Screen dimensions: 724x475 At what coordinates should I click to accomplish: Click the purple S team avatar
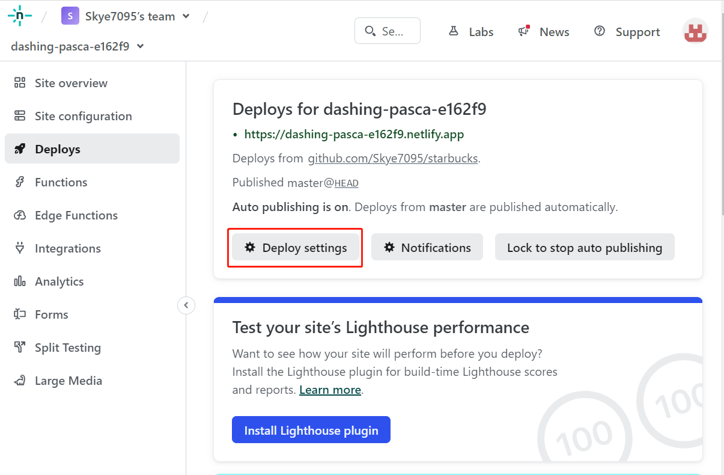point(70,16)
